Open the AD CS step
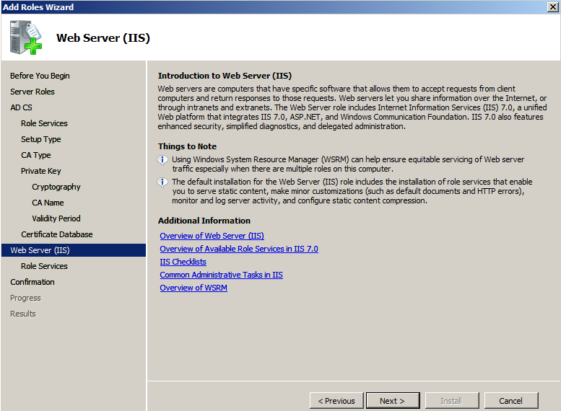Image resolution: width=561 pixels, height=411 pixels. point(21,107)
